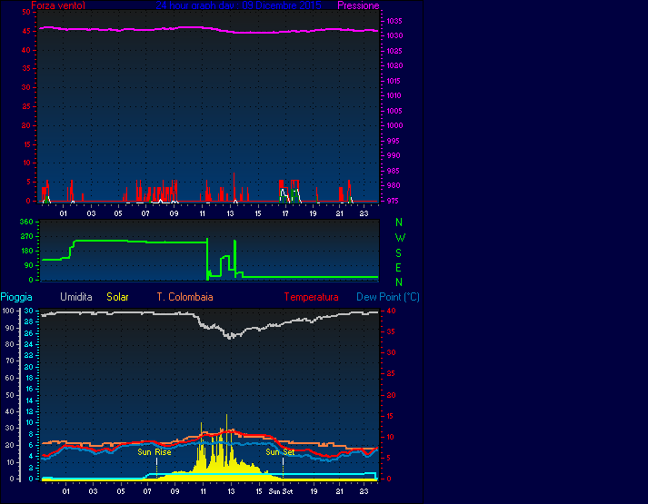Click the 'Umidita' humidity legend label
Viewport: 648px width, 504px height.
coord(76,297)
